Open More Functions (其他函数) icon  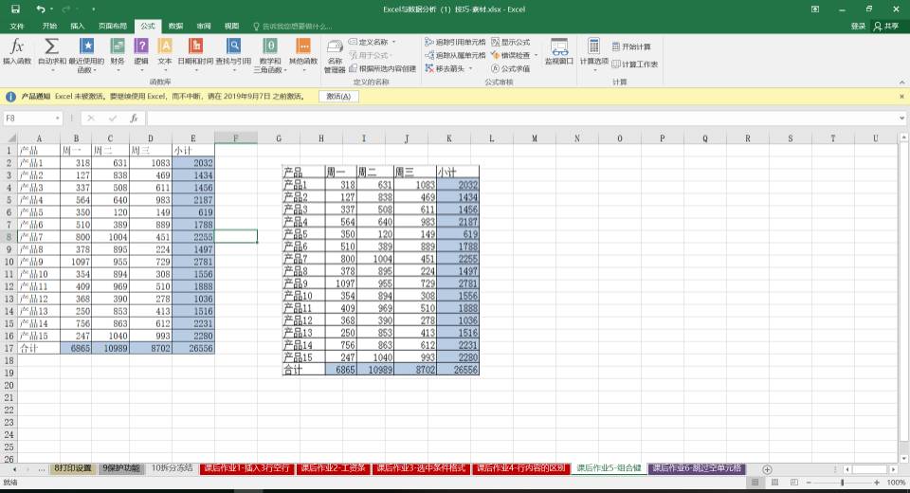pyautogui.click(x=303, y=52)
